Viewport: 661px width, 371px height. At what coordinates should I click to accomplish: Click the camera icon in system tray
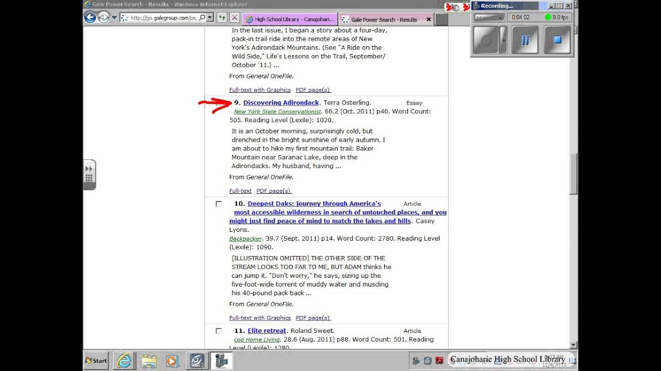click(416, 361)
